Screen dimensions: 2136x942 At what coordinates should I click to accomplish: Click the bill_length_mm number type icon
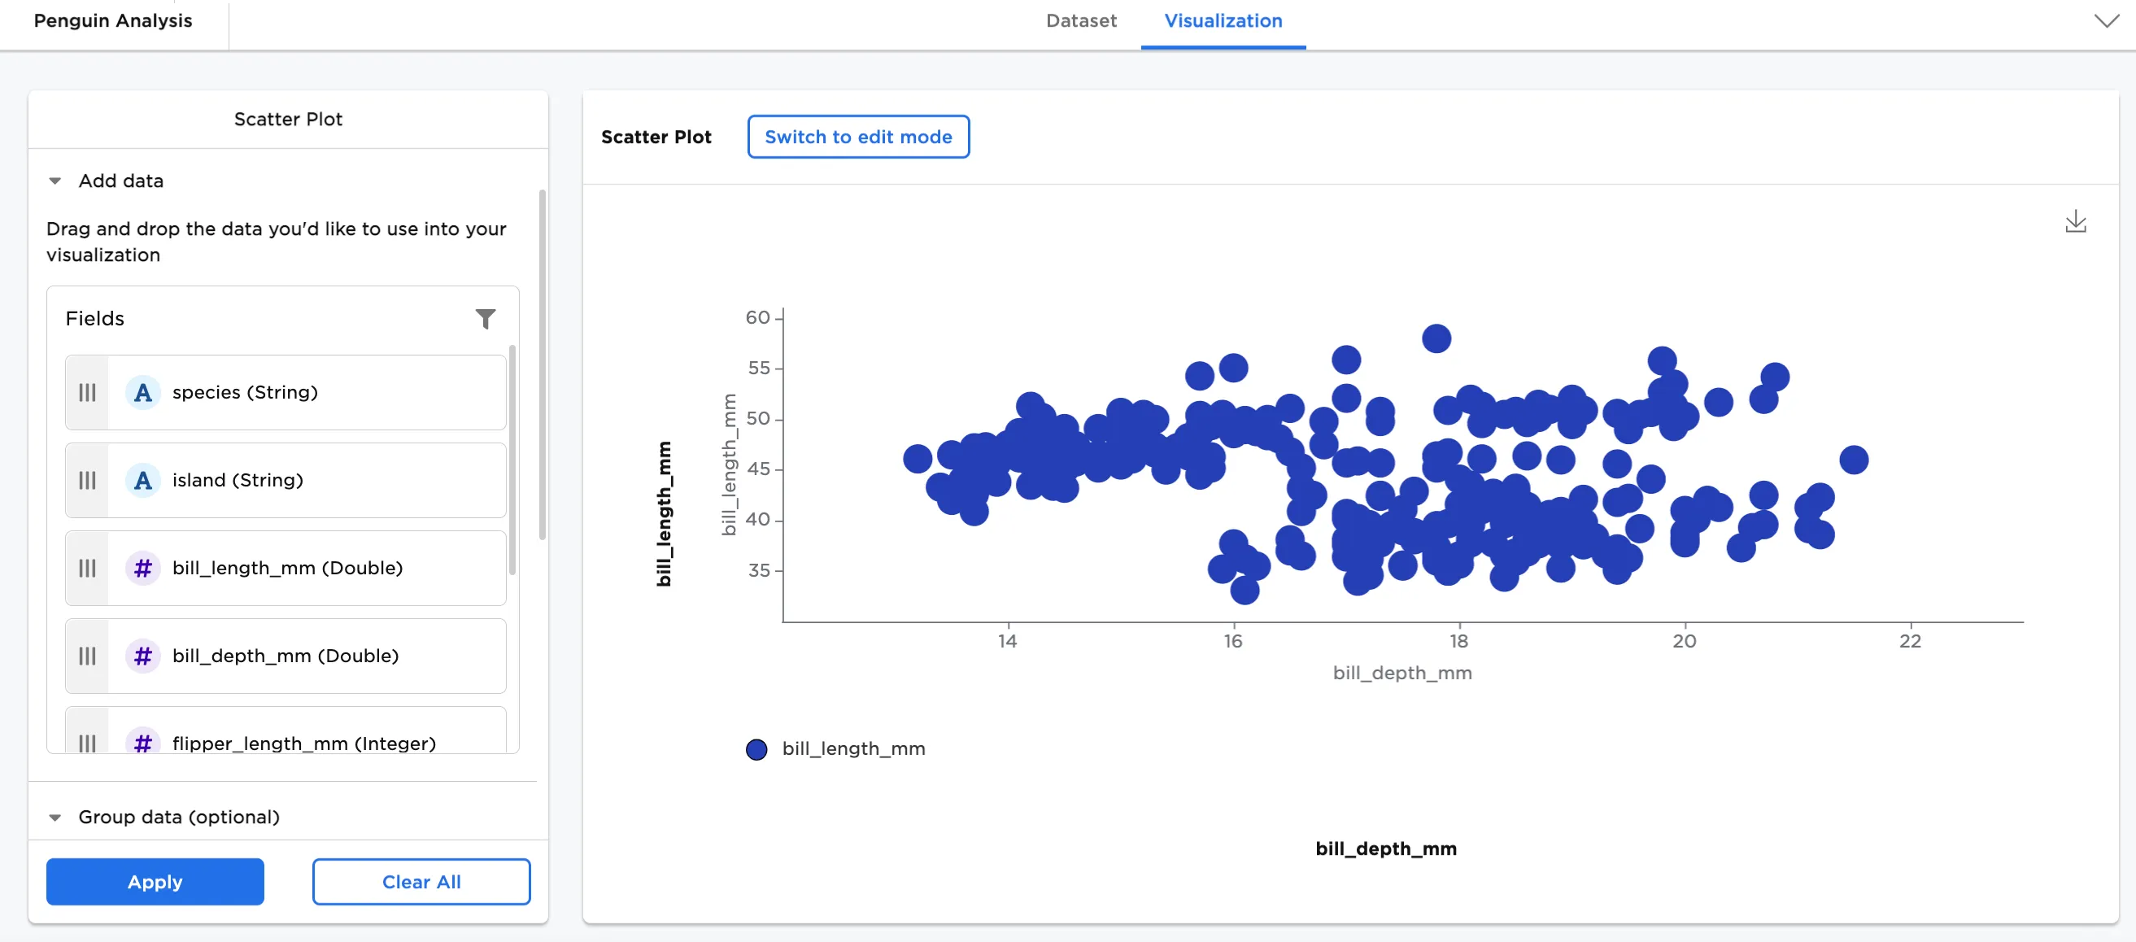tap(142, 568)
